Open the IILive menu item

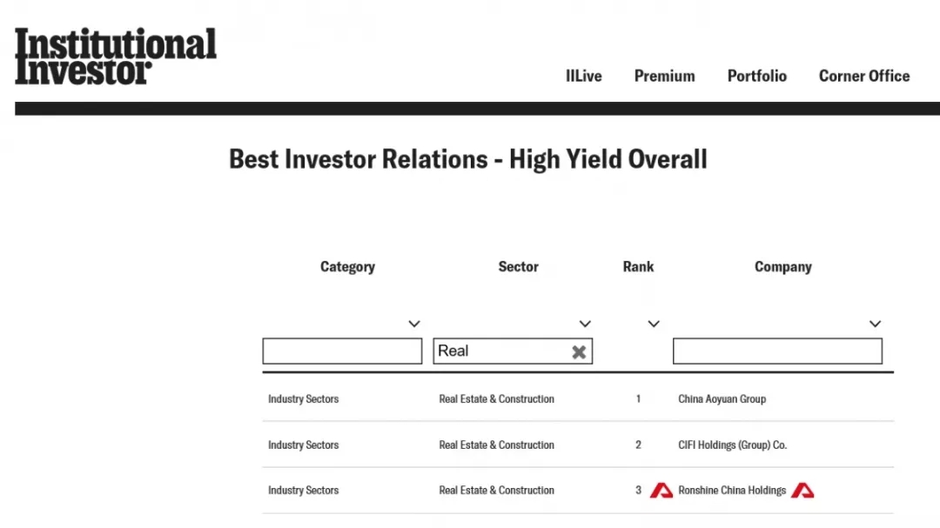(x=583, y=77)
